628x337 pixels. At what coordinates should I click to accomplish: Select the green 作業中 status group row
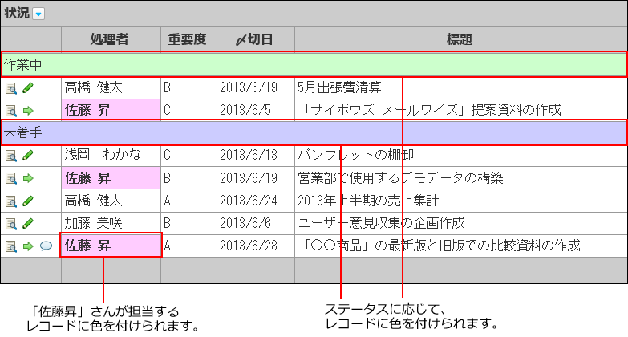(x=314, y=64)
